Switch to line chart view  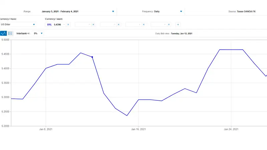(3, 33)
